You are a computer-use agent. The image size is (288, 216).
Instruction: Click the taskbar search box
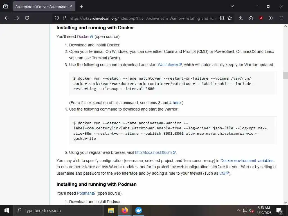58,210
